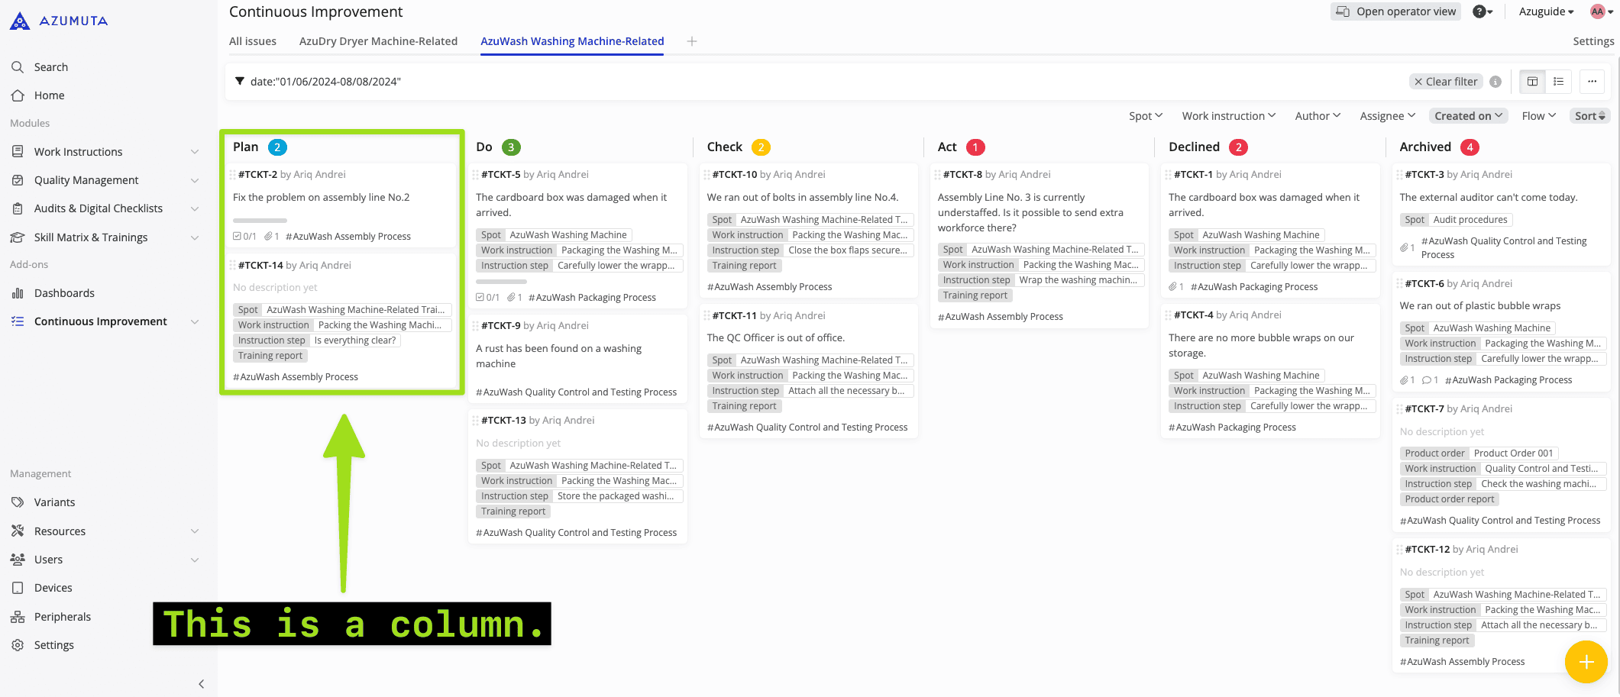Switch to board view icon
Viewport: 1620px width, 697px height.
pyautogui.click(x=1532, y=82)
